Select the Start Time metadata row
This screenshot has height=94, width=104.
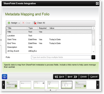tap(49, 39)
